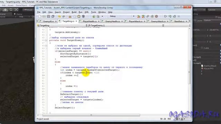221x124 pixels.
Task: Switch to the BaseStat.cs tab
Action: tap(179, 21)
